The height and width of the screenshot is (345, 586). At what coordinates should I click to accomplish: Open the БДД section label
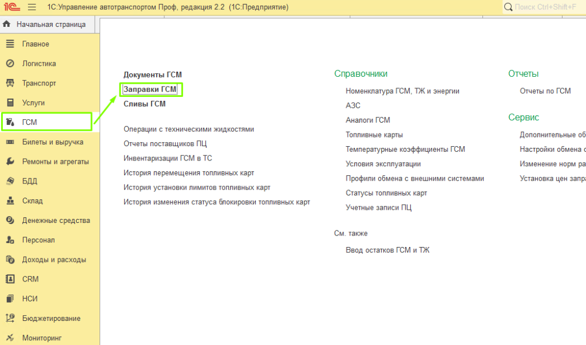[x=30, y=181]
